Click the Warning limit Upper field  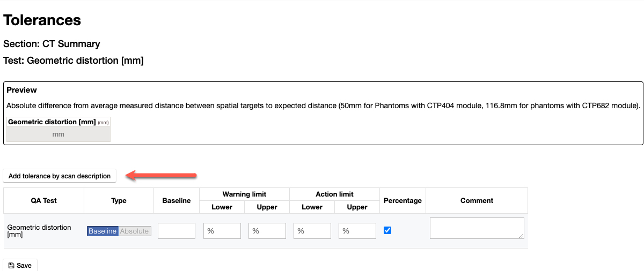coord(267,231)
